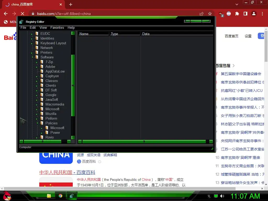Select the 7-Zip folder icon

click(42, 62)
